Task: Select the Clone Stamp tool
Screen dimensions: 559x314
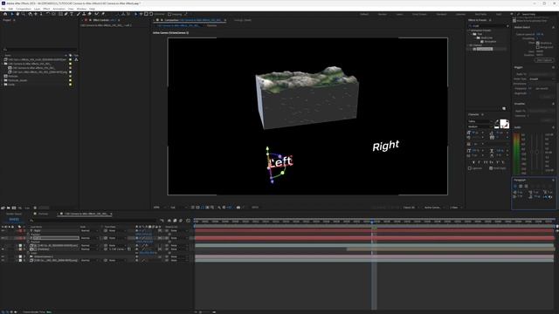Action: pyautogui.click(x=84, y=14)
